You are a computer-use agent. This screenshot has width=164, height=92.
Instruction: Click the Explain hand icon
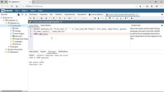click(x=106, y=18)
